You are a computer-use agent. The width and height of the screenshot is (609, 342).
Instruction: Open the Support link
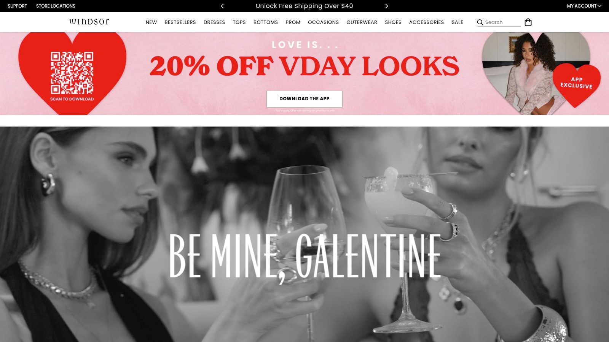(17, 6)
